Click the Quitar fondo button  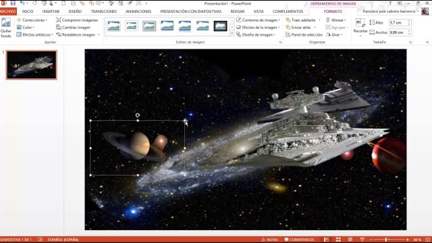click(x=6, y=28)
